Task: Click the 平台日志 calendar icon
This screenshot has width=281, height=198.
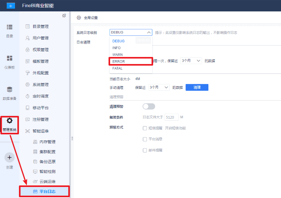Action: 35,191
